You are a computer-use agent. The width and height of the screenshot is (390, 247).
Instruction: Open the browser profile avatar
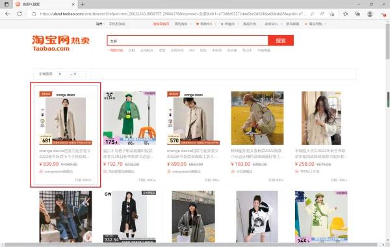(370, 14)
